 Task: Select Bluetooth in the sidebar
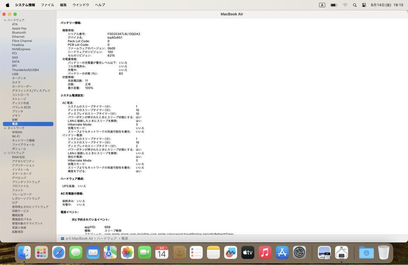click(19, 32)
